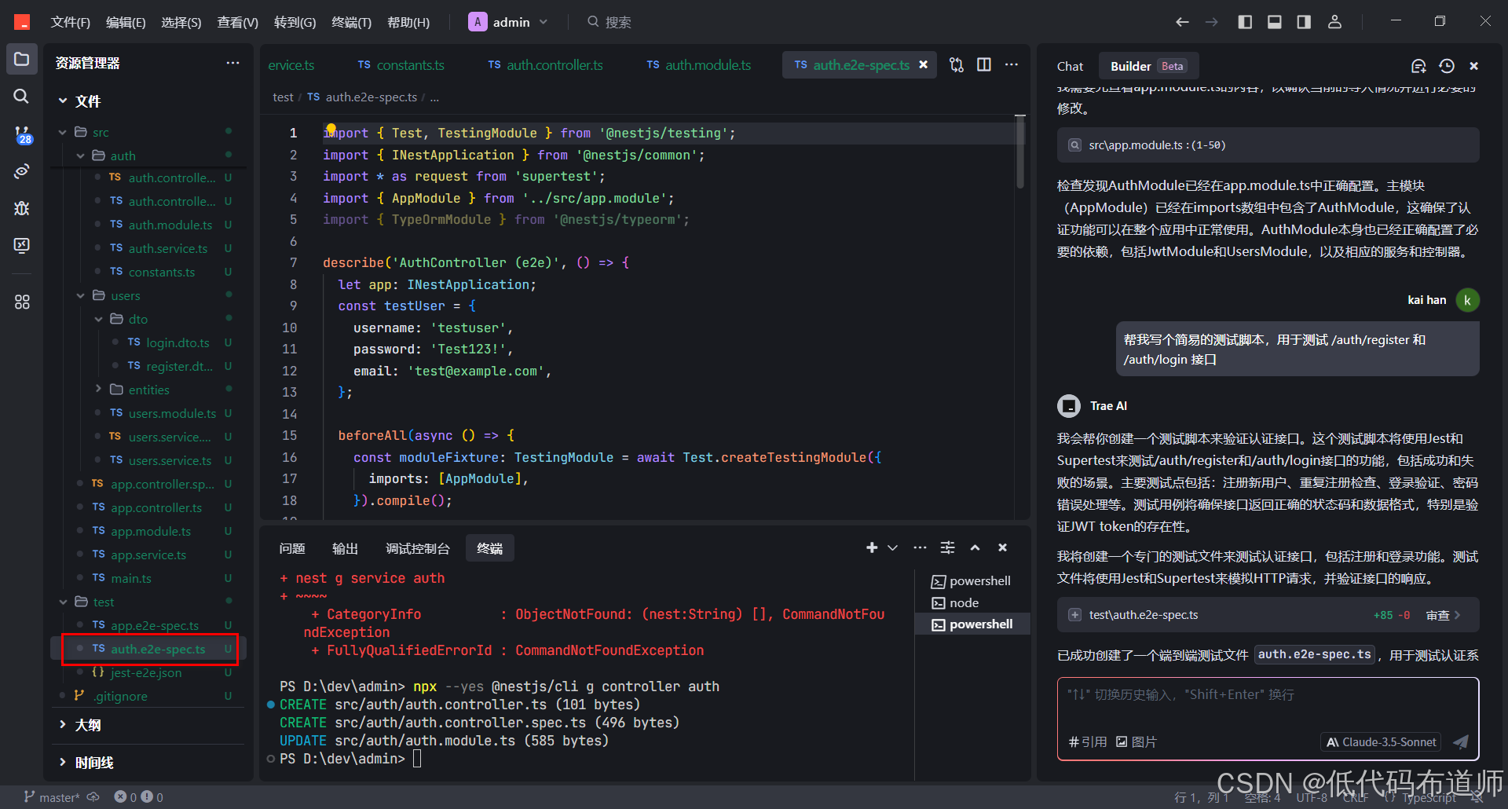Close the AI chat panel

[1474, 66]
